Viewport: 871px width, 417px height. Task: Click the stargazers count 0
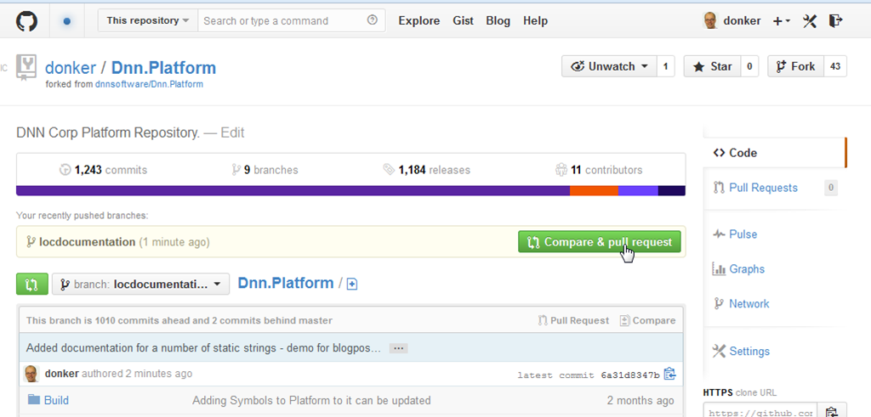pos(749,66)
